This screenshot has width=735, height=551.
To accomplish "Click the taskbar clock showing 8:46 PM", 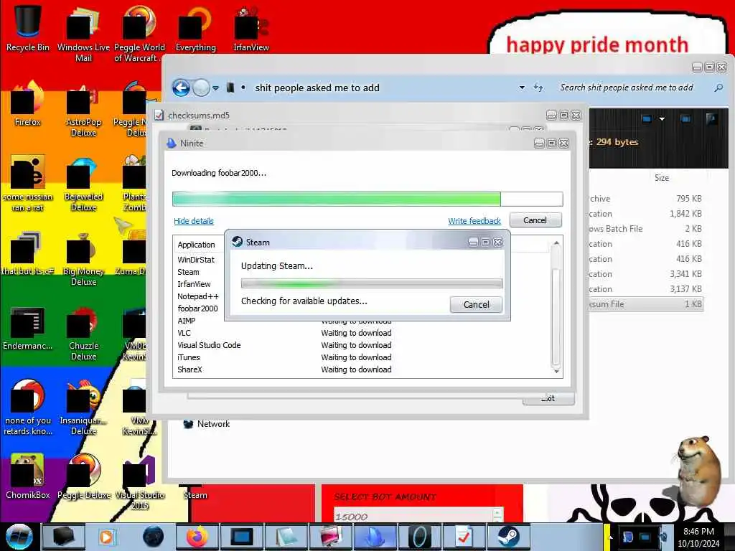I will pyautogui.click(x=698, y=537).
